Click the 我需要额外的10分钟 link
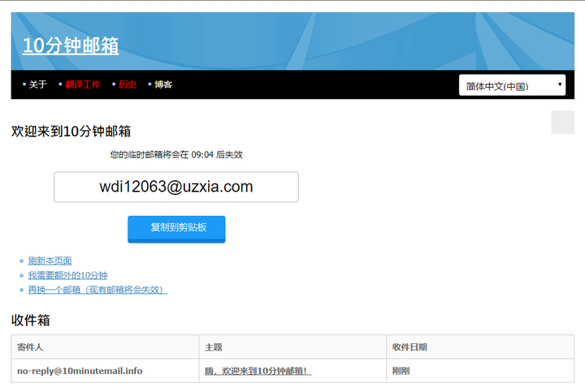This screenshot has height=392, width=585. [x=68, y=275]
